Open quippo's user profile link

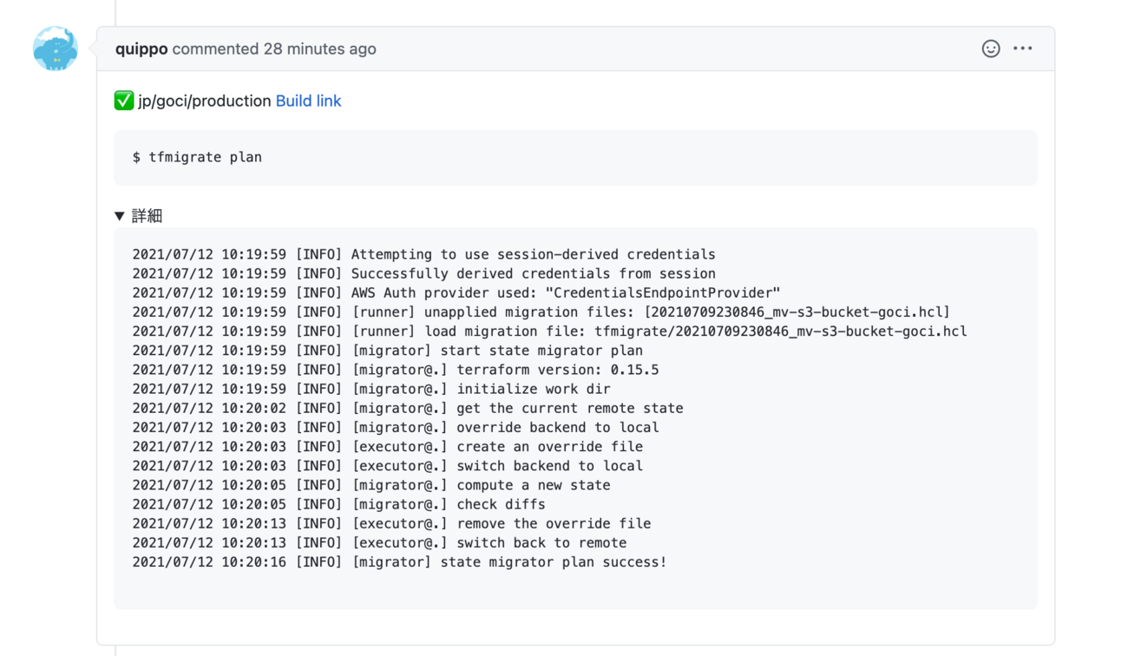[141, 49]
